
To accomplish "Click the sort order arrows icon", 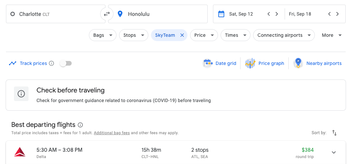I will 334,133.
